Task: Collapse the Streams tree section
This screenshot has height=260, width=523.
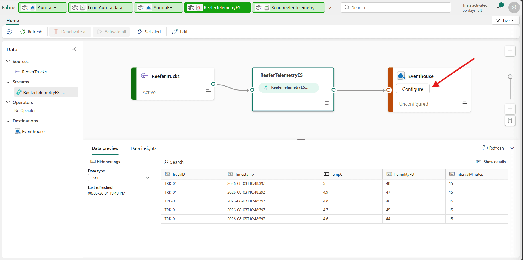Action: point(8,82)
